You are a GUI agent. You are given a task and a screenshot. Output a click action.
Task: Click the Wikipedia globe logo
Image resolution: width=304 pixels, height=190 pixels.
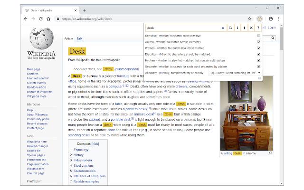point(41,38)
